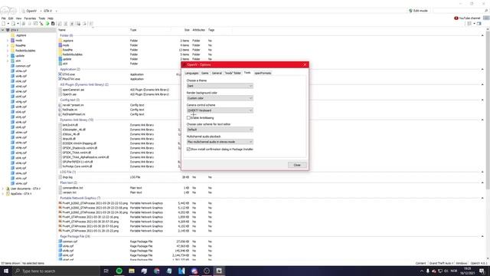The image size is (490, 276).
Task: Open Task View on the taskbar
Action: [106, 271]
